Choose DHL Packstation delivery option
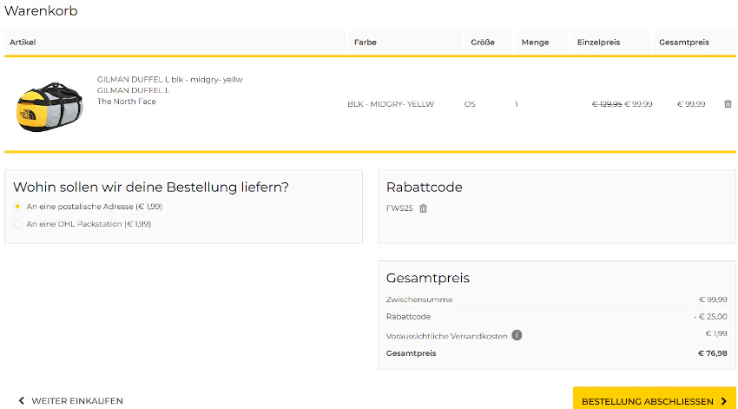The width and height of the screenshot is (738, 409). tap(17, 224)
